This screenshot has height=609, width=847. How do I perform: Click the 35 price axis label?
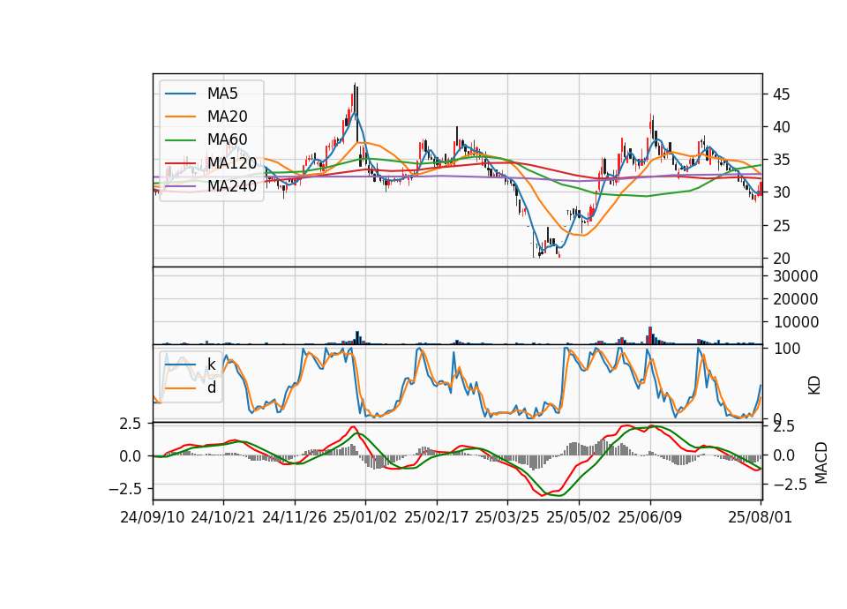(781, 160)
